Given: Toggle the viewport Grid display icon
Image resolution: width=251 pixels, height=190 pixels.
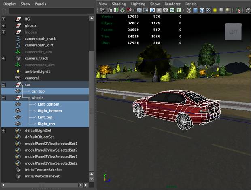Looking at the screenshot, I should coord(139,10).
